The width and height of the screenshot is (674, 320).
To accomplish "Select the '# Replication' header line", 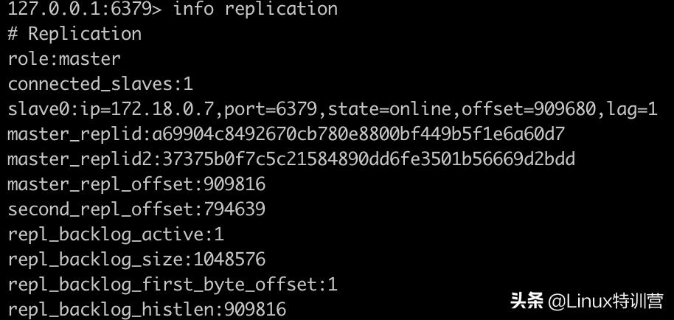I will [x=74, y=35].
